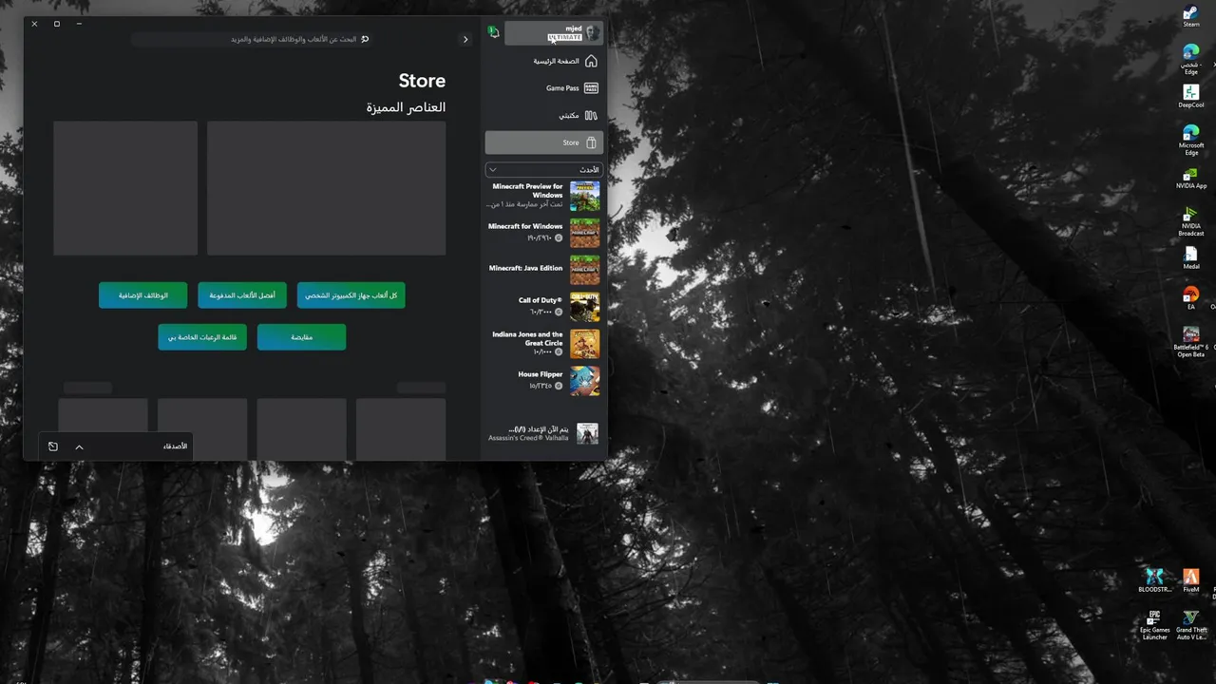This screenshot has width=1216, height=684.
Task: Open NVIDIA App desktop shortcut
Action: (1190, 179)
